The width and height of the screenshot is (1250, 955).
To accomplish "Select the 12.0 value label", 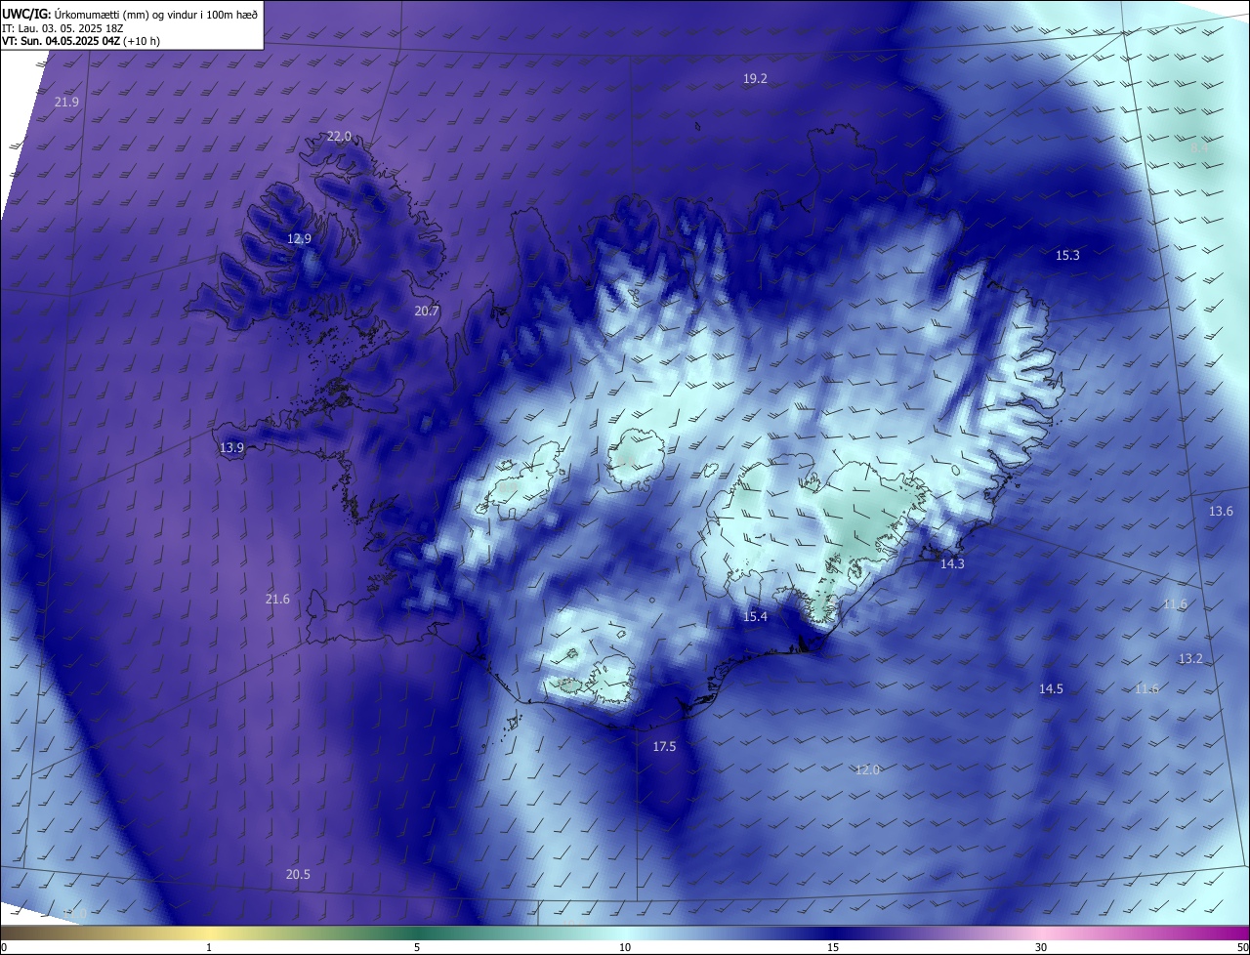I will pos(867,769).
